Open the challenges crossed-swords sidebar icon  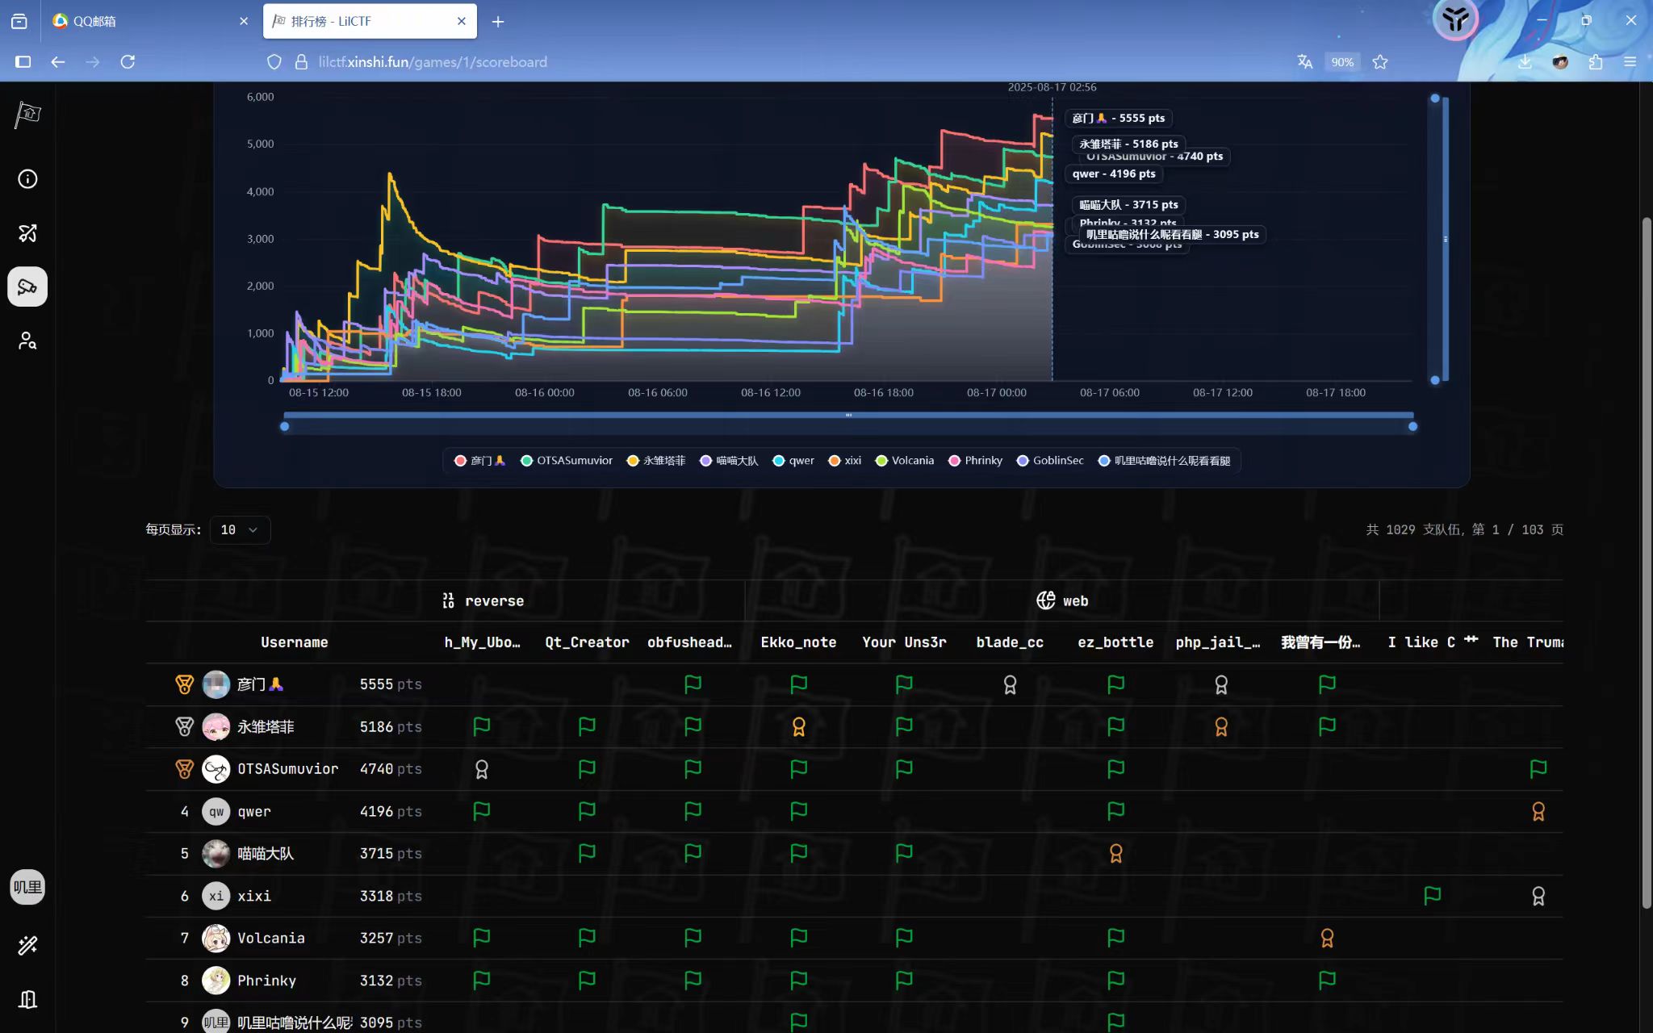(27, 233)
